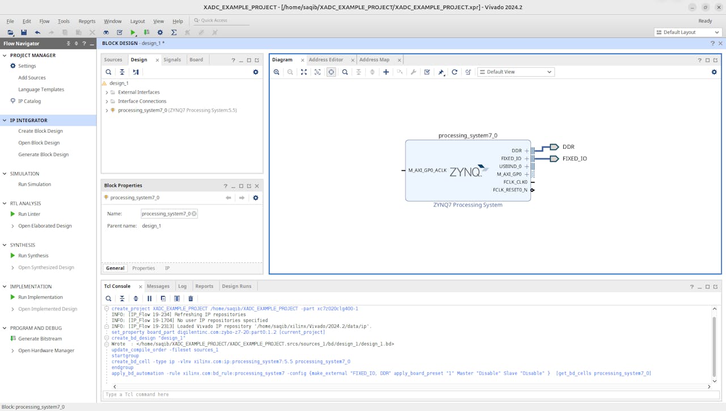Open the File menu
Viewport: 726px width, 411px height.
(x=10, y=21)
